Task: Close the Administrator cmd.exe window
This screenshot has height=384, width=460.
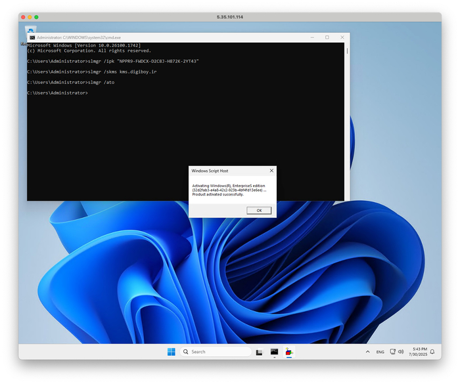Action: pos(342,37)
